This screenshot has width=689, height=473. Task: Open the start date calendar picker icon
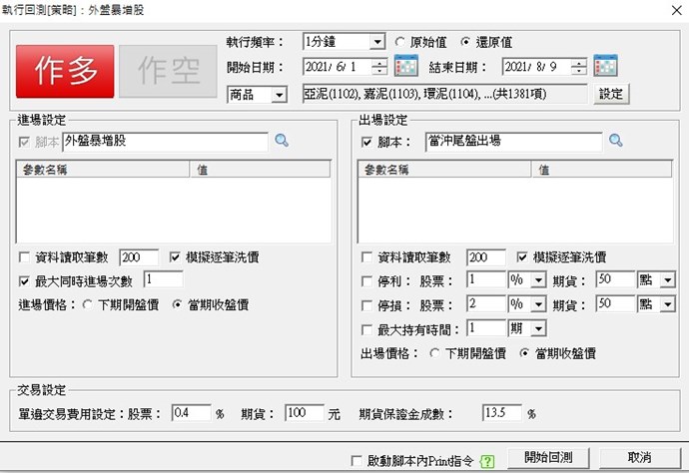point(405,67)
